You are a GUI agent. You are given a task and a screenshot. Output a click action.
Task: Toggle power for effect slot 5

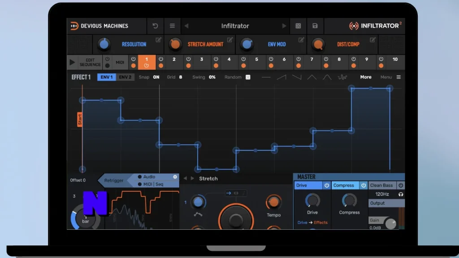coord(243,59)
